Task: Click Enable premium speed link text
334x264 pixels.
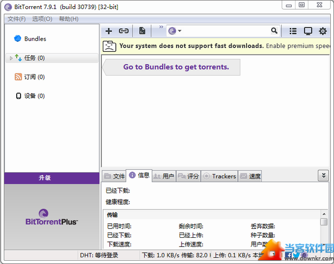Action: (298, 46)
